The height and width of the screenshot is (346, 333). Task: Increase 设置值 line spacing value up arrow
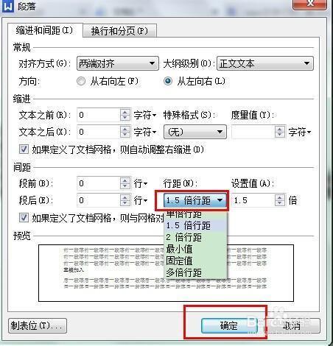point(280,197)
